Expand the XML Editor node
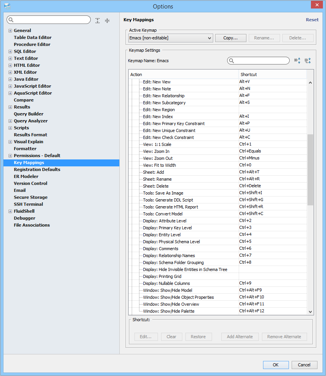 click(10, 73)
